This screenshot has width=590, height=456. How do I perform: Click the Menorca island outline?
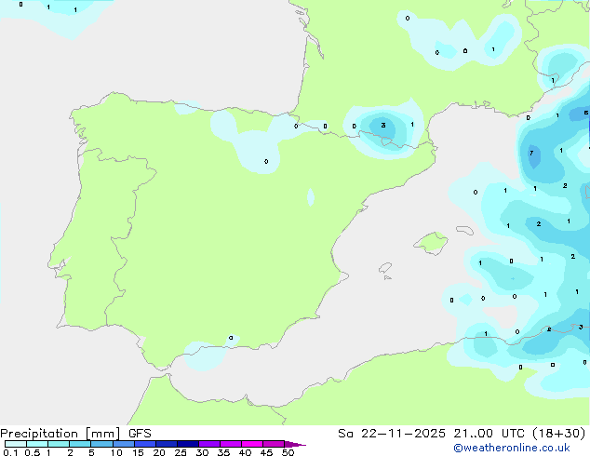tap(464, 230)
